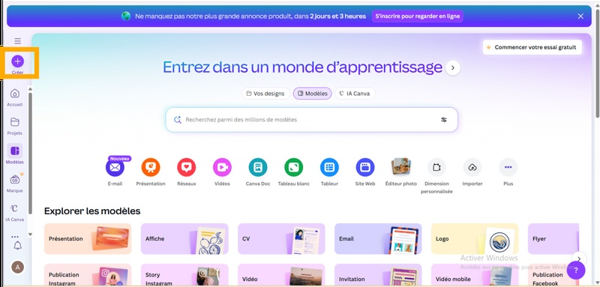This screenshot has width=600, height=287.
Task: Open the Logo template category card
Action: pyautogui.click(x=475, y=239)
